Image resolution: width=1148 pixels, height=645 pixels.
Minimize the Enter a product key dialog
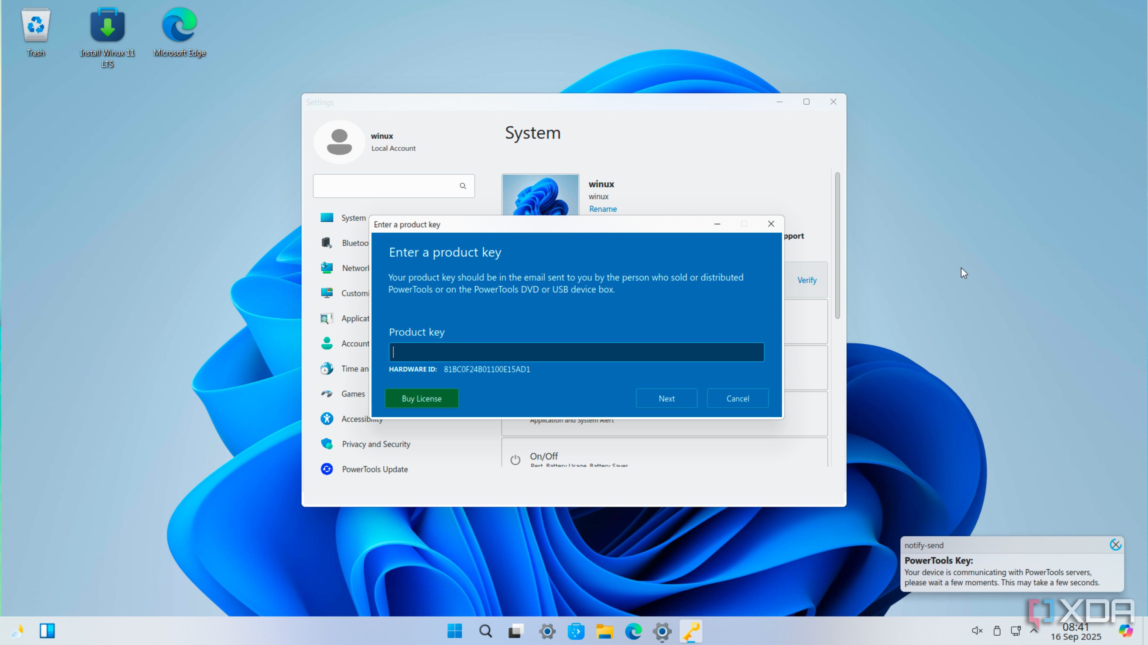(x=717, y=224)
